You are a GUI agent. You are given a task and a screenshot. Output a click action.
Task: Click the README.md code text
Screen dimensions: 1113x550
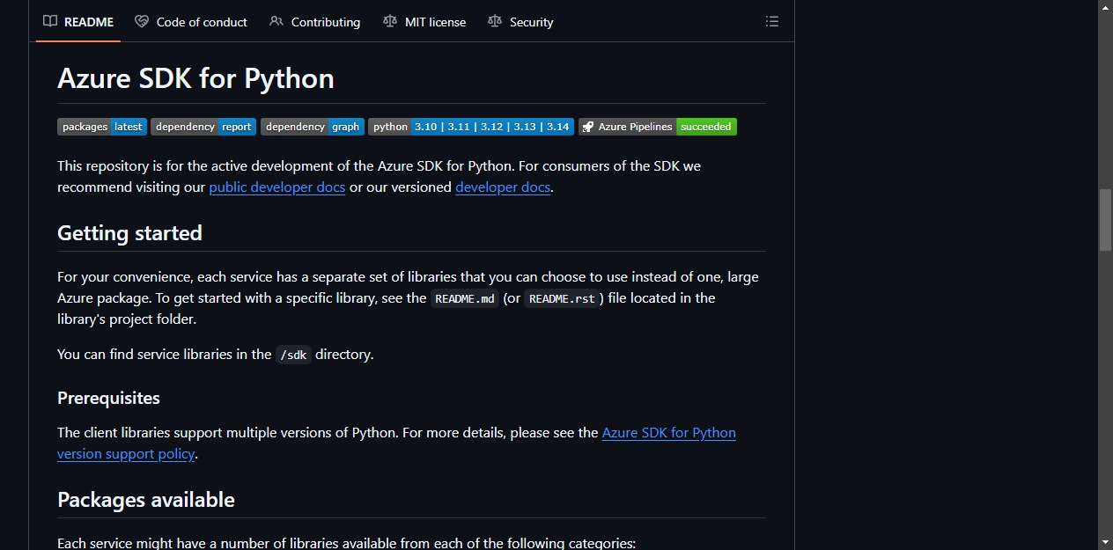(x=466, y=298)
